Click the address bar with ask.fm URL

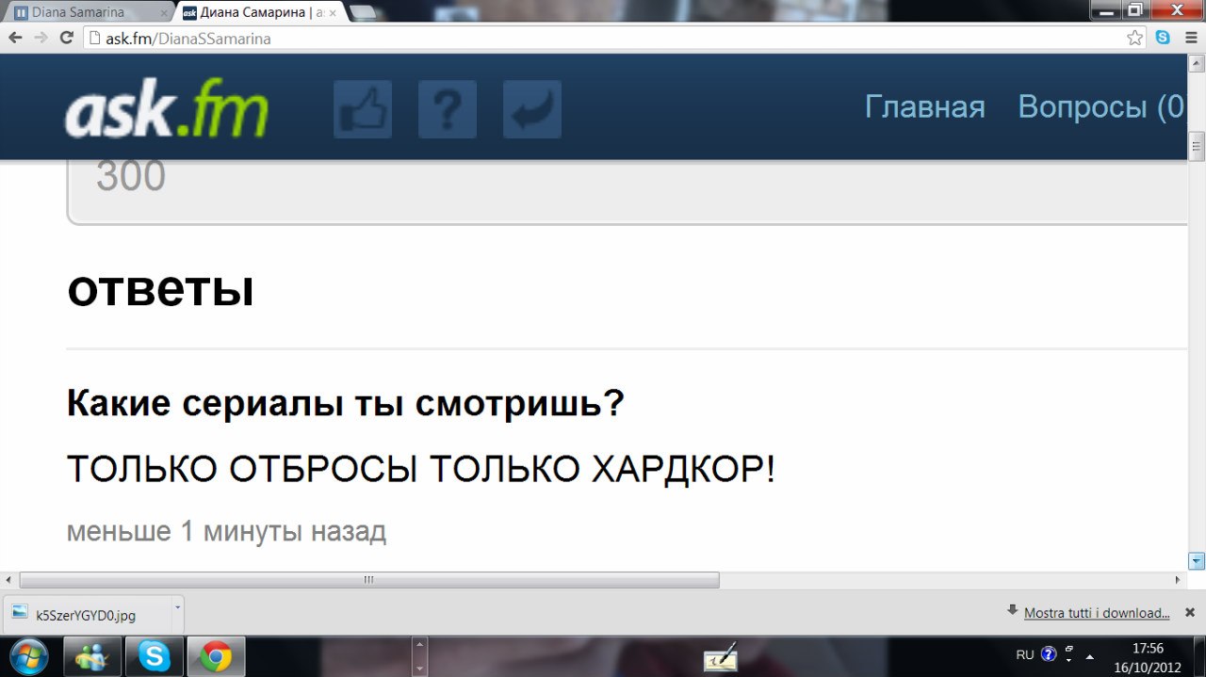point(603,39)
